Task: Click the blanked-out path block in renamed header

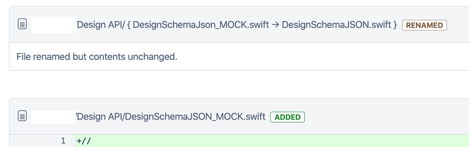Action: 54,25
